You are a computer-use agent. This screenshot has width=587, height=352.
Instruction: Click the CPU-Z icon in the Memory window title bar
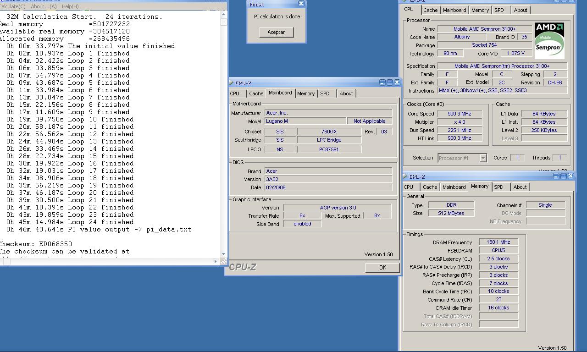point(405,176)
